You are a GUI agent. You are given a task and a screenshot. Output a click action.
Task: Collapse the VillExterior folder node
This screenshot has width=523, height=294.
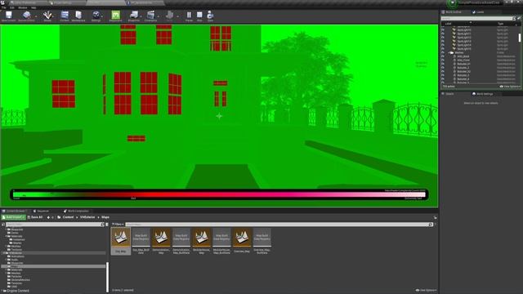point(3,253)
